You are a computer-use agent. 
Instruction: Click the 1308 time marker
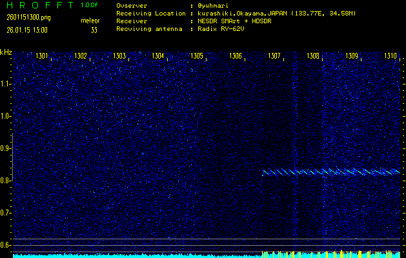(313, 56)
